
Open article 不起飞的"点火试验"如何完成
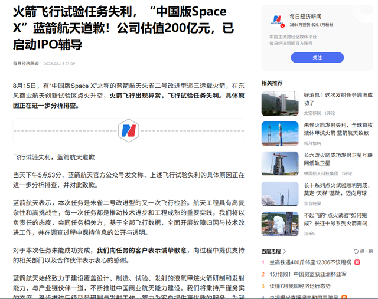coord(338,219)
